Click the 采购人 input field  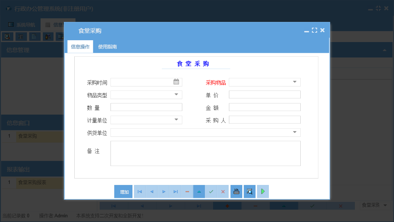pos(264,120)
